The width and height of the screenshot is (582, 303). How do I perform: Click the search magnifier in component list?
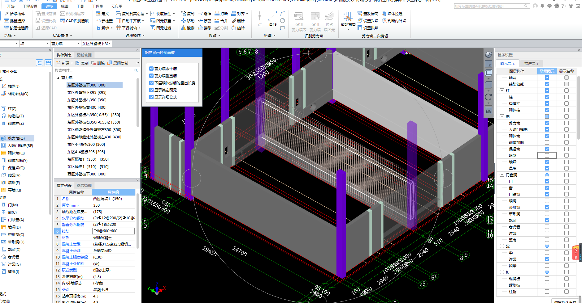tap(136, 70)
